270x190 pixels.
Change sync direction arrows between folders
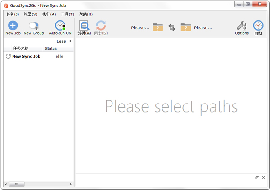172,27
